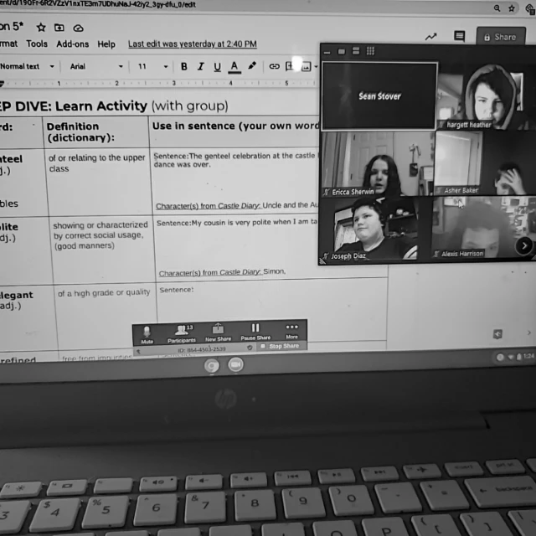Open the font size 11 dropdown
536x536 pixels.
(152, 66)
